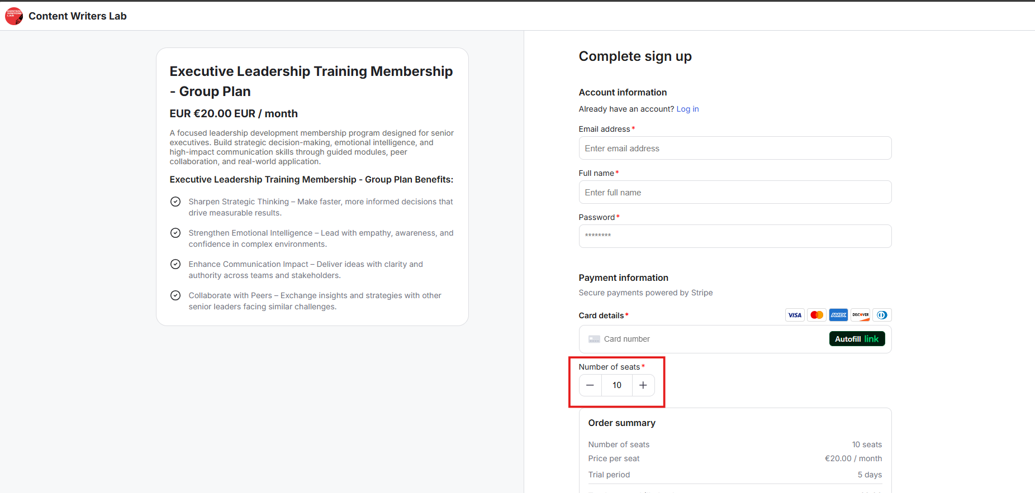
Task: Click the Content Writers Lab logo icon
Action: (14, 16)
